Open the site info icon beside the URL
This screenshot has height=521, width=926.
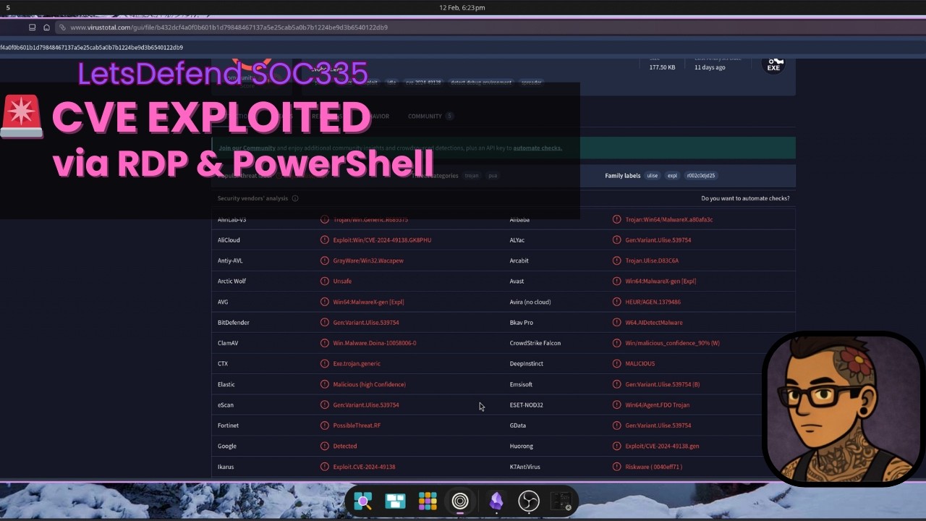62,27
